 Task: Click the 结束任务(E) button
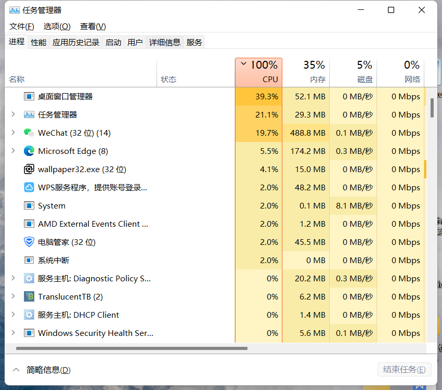click(x=405, y=369)
